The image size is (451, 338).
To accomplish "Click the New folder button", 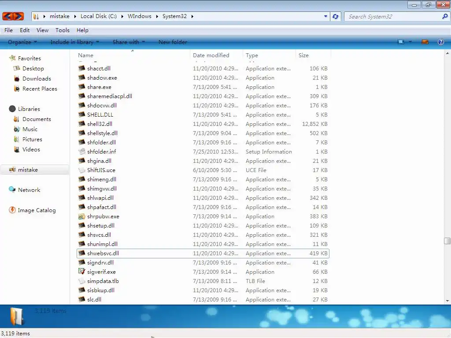I will (173, 42).
